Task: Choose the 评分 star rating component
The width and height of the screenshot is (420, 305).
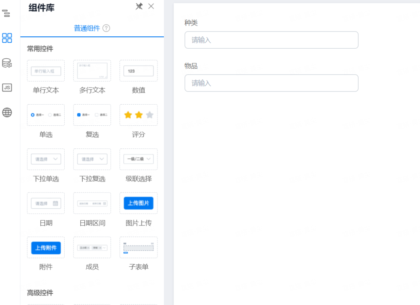Action: coord(139,115)
